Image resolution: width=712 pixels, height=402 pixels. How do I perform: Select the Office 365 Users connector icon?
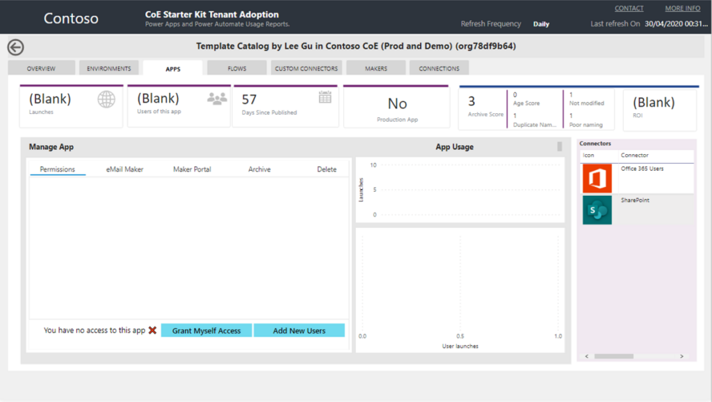[x=598, y=179]
